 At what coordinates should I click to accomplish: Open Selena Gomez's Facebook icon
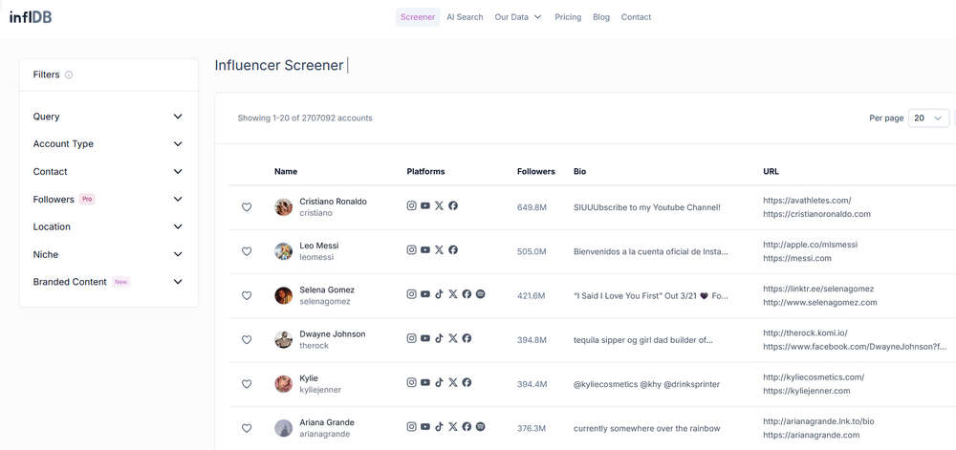coord(467,294)
